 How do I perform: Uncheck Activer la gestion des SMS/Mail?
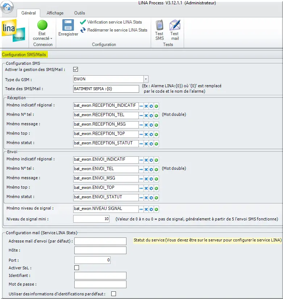point(76,69)
